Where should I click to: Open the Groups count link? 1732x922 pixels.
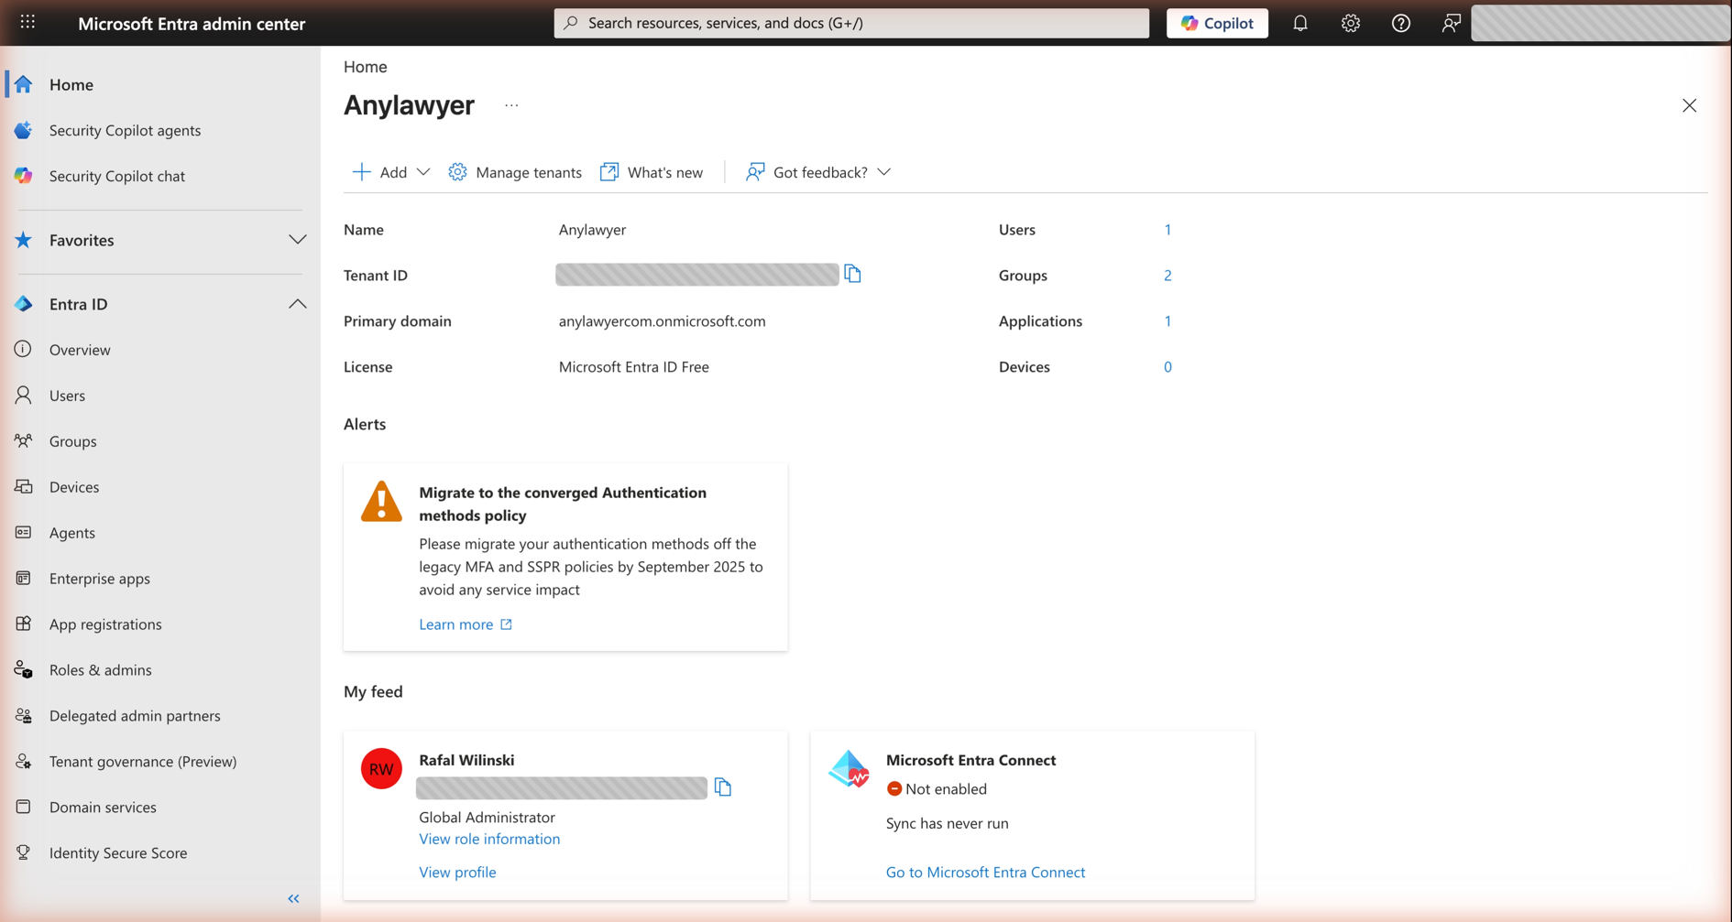pos(1167,276)
